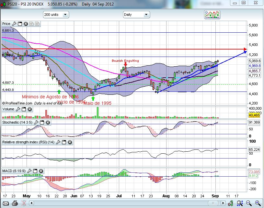The height and width of the screenshot is (208, 264).
Task: Open chart properties wrench at bottom right
Action: [x=231, y=203]
